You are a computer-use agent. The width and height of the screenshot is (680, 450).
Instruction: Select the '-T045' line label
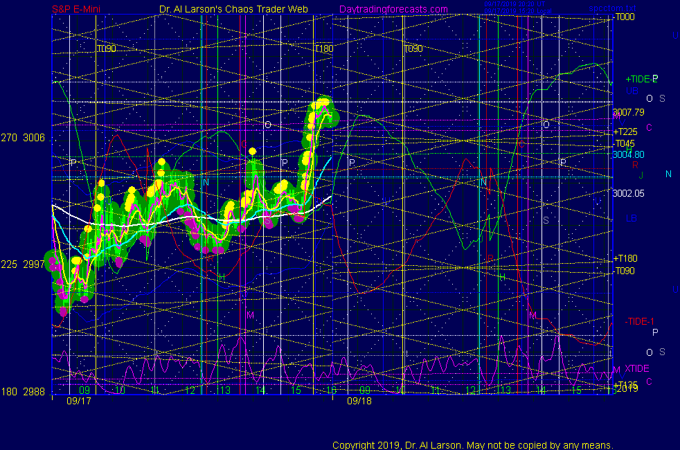pos(625,143)
